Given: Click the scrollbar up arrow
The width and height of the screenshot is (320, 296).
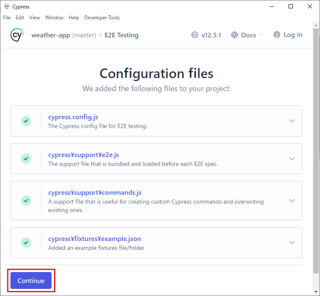Looking at the screenshot, I should (316, 25).
